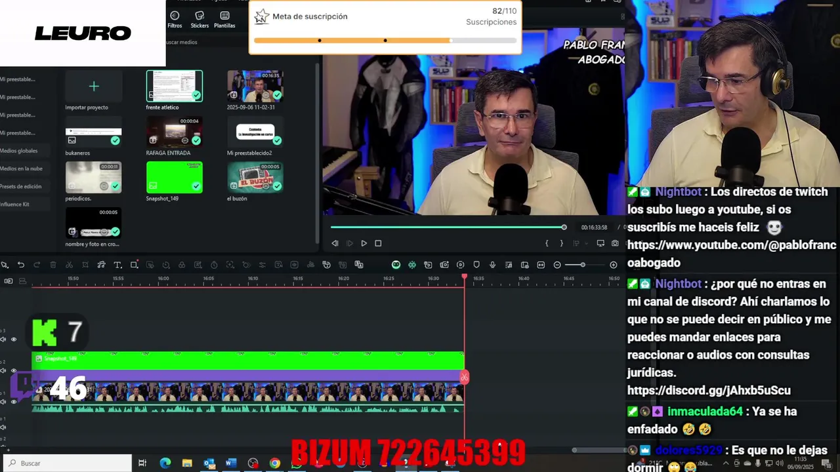Toggle visibility eye of the top track
840x472 pixels.
[14, 340]
